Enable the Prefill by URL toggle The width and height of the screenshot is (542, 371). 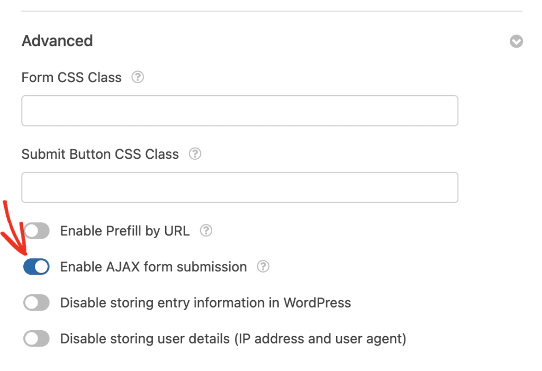click(x=36, y=231)
